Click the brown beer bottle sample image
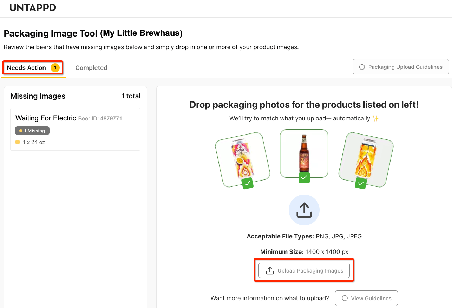This screenshot has height=308, width=452. click(304, 152)
